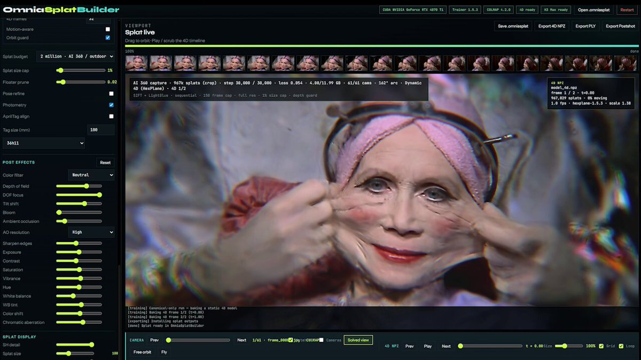Viewport: 641px width, 360px height.
Task: Adjust the Chromatic aberration slider
Action: tap(79, 322)
